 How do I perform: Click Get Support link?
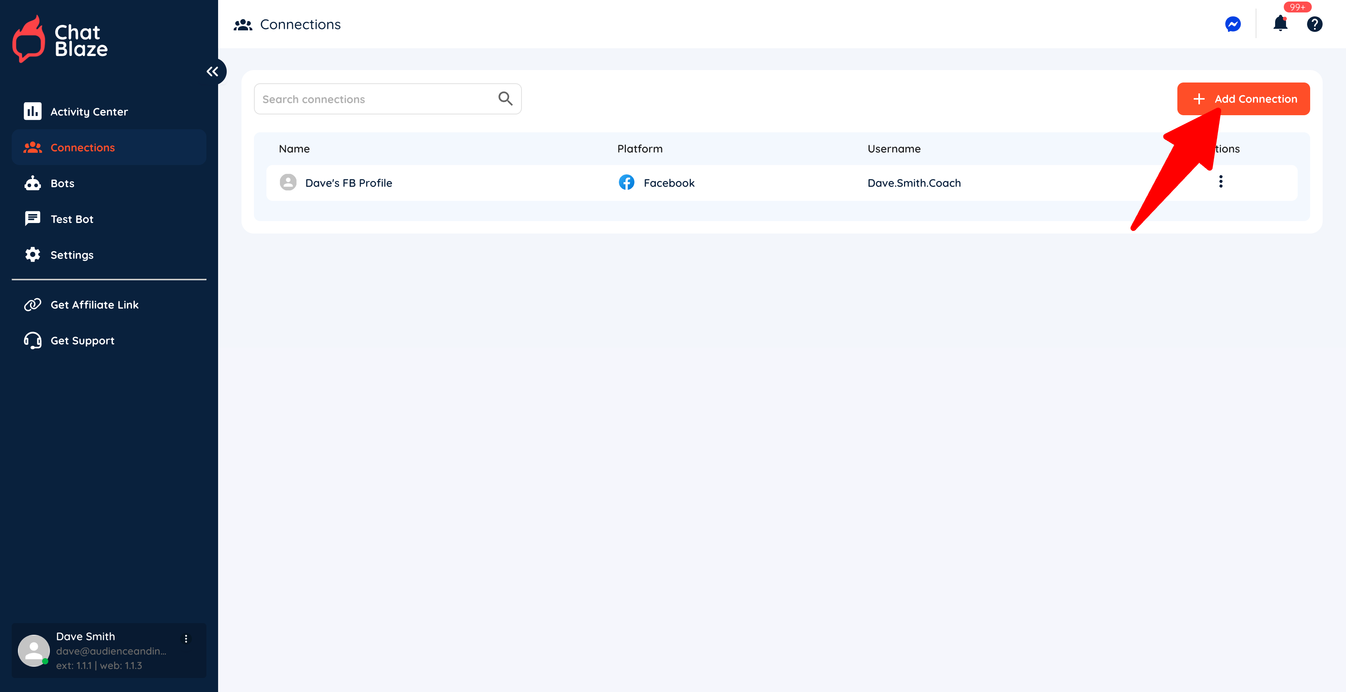click(x=82, y=341)
